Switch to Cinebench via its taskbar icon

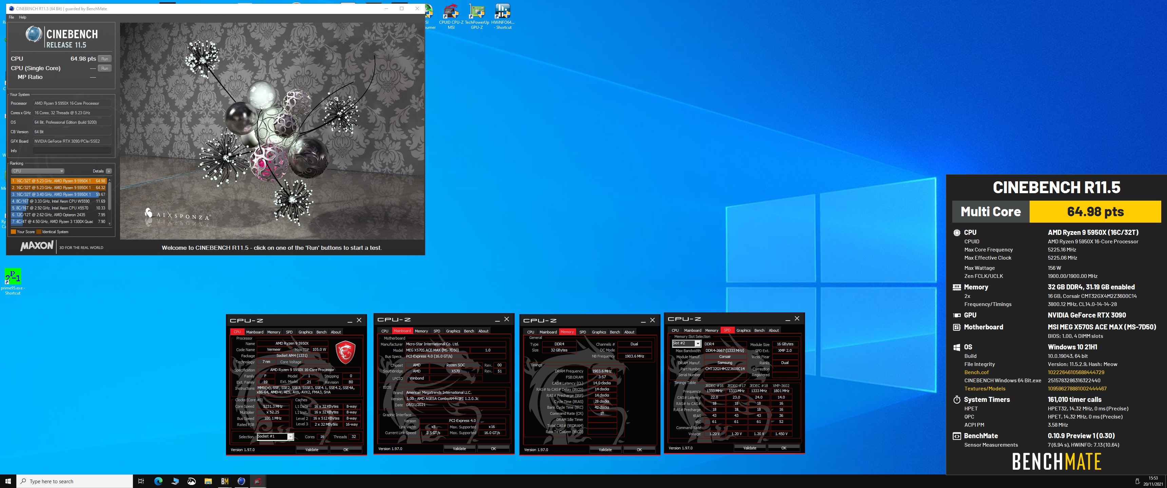242,481
